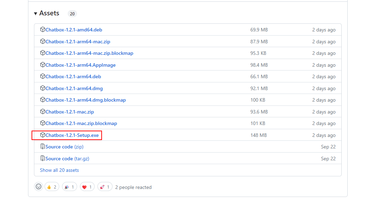
Task: Click the package icon beside Chatbox-1.2.1-arm64.dmg
Action: coord(42,88)
